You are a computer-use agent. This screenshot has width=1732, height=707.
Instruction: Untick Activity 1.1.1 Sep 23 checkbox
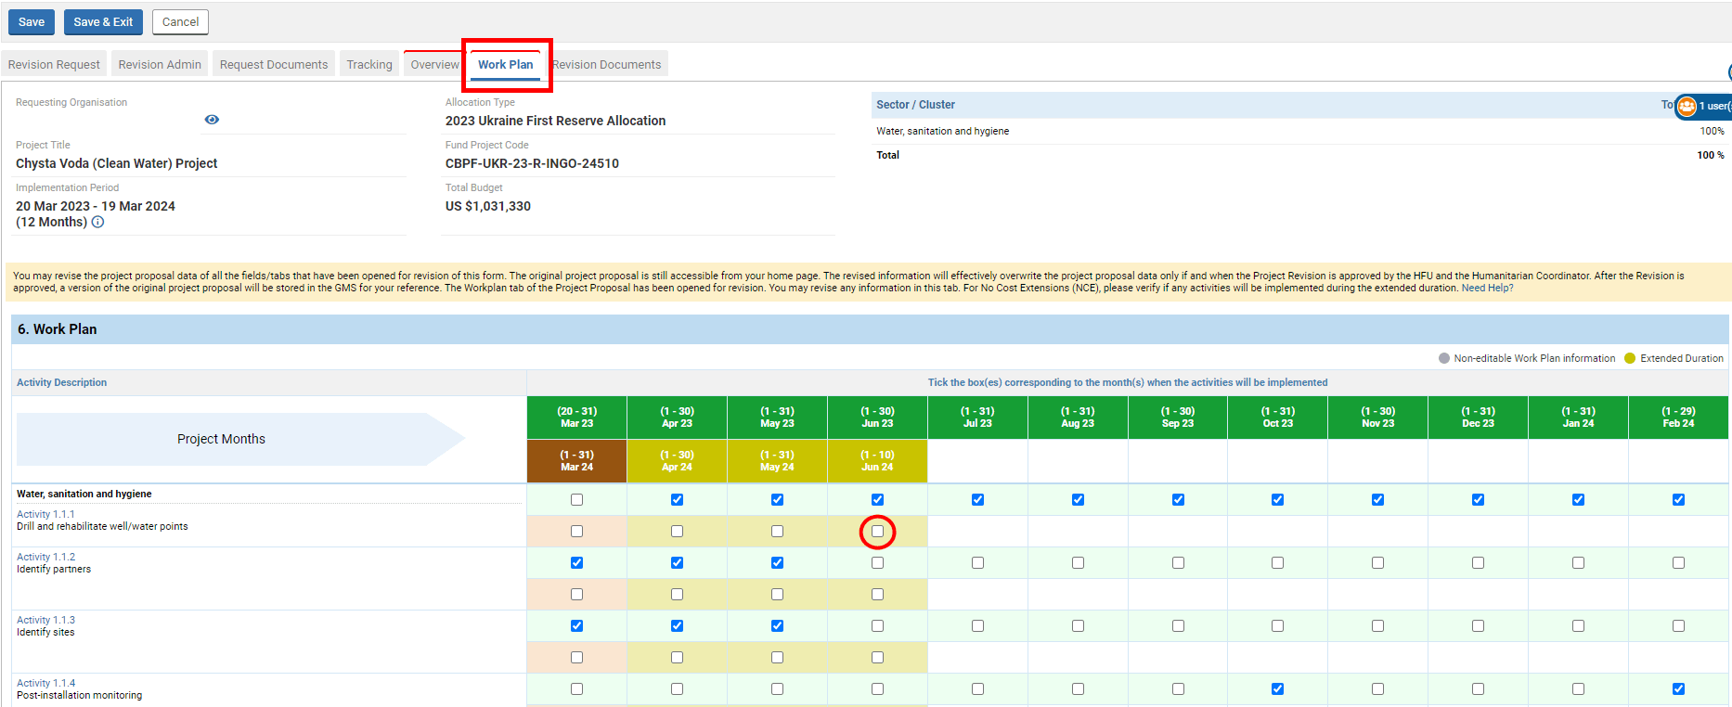(1178, 500)
